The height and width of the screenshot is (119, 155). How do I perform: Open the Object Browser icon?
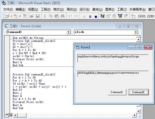click(120, 16)
